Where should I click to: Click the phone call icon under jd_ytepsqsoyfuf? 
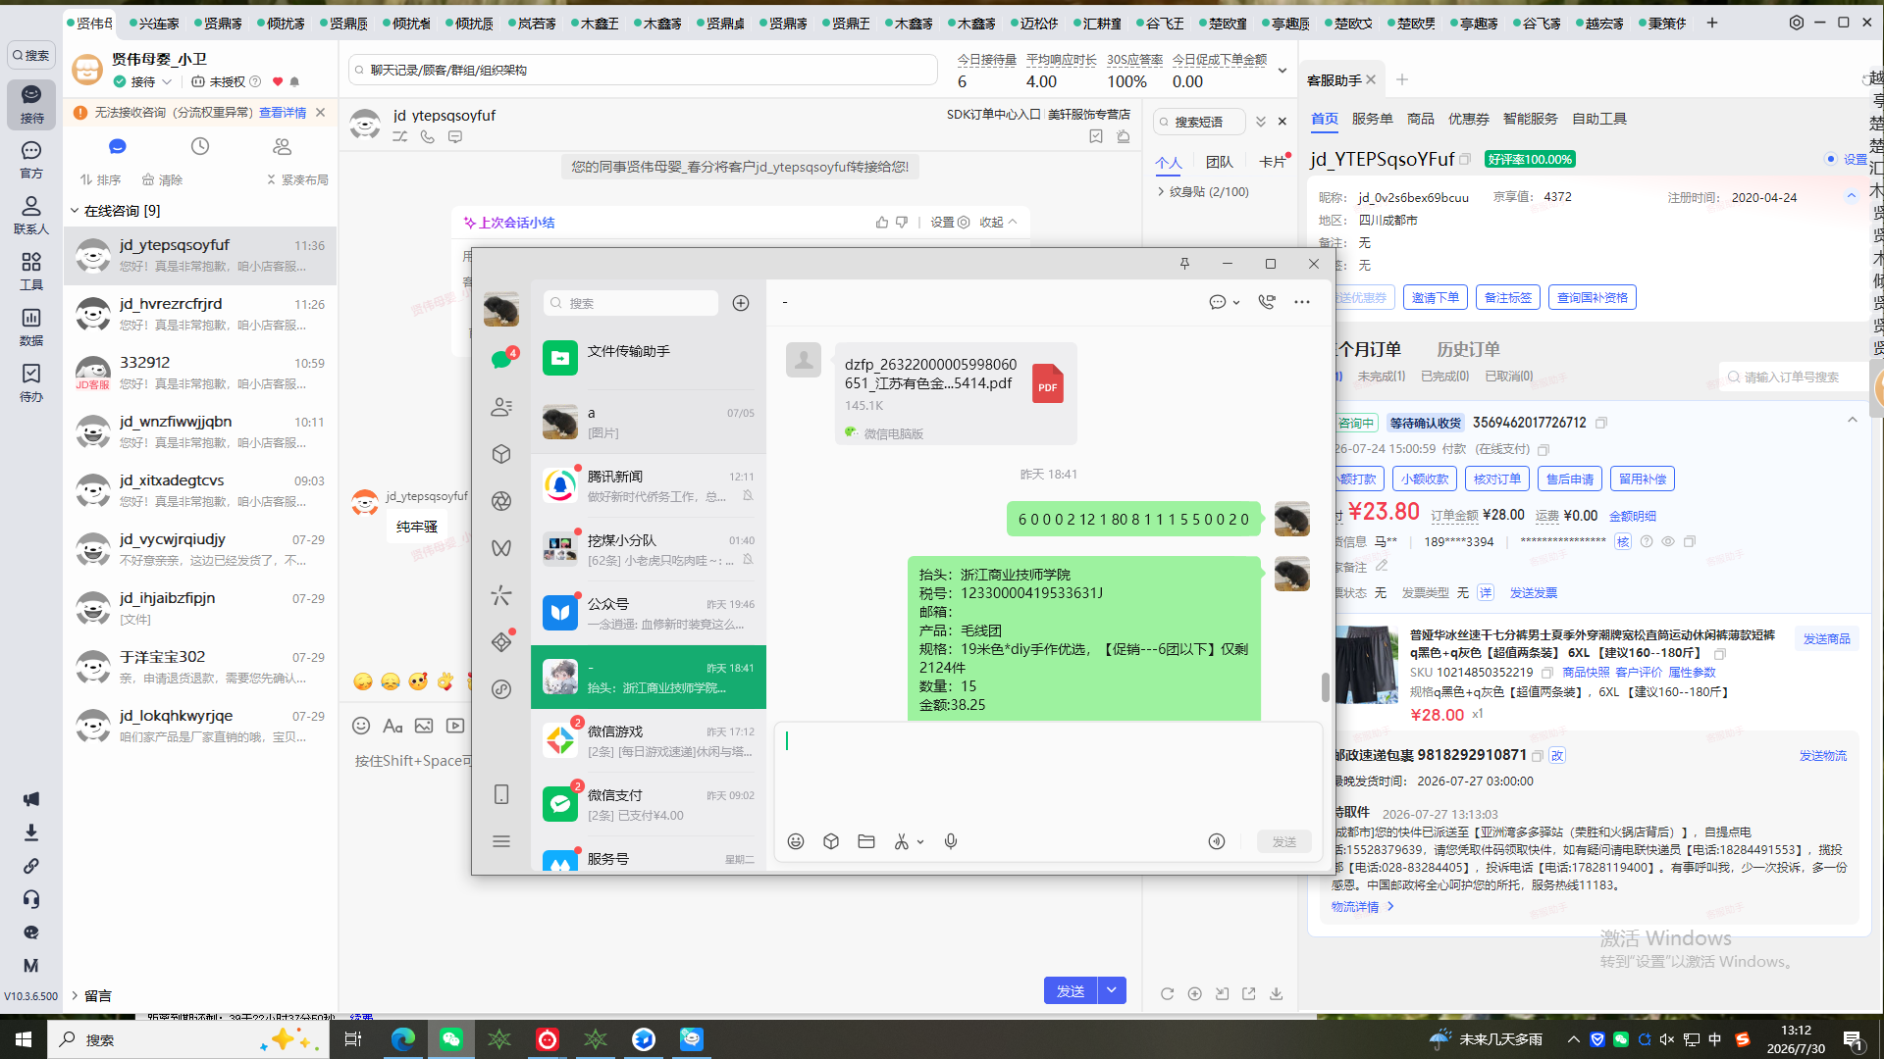428,137
